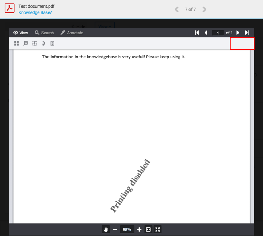Click the comments panel icon in toolbar

tap(26, 43)
